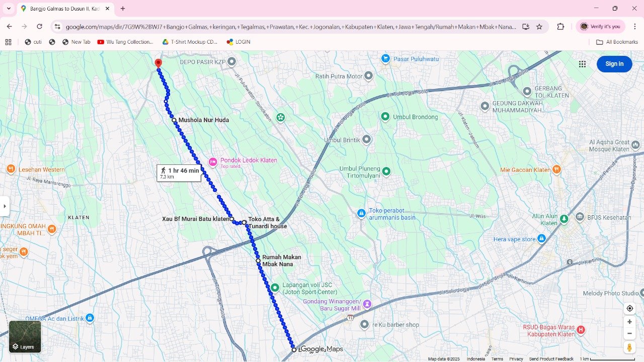This screenshot has height=362, width=644.
Task: Select the Bangjo Galmas Maps tab
Action: 63,9
